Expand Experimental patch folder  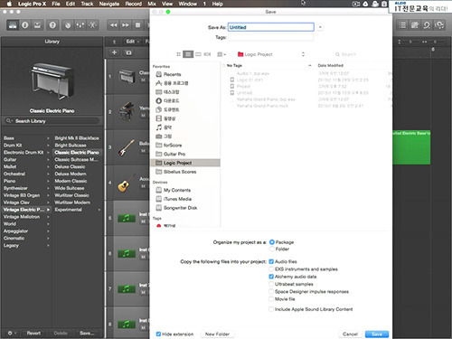coord(99,210)
